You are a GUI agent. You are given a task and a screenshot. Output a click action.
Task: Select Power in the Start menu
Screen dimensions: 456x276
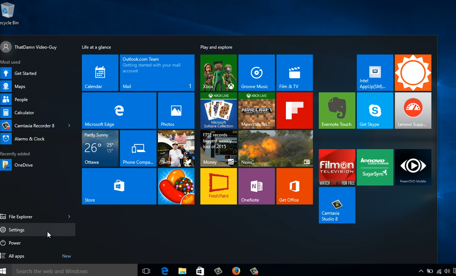pos(15,243)
